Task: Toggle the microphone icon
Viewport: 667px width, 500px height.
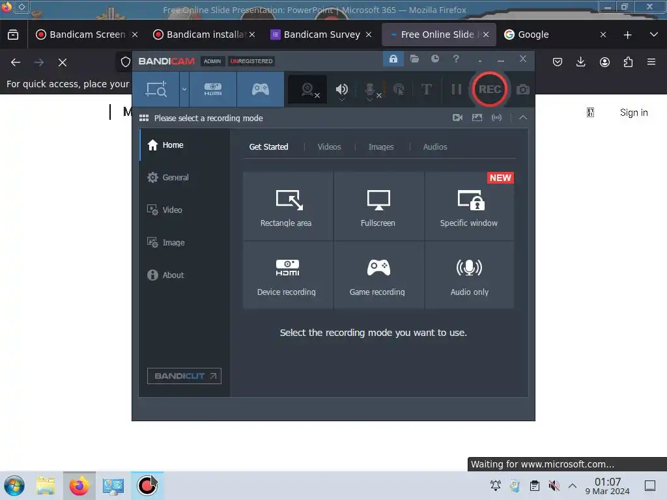Action: pyautogui.click(x=370, y=90)
